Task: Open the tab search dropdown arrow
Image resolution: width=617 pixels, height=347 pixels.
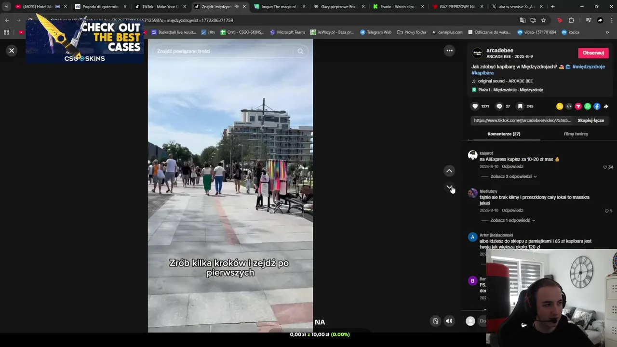Action: 6,7
